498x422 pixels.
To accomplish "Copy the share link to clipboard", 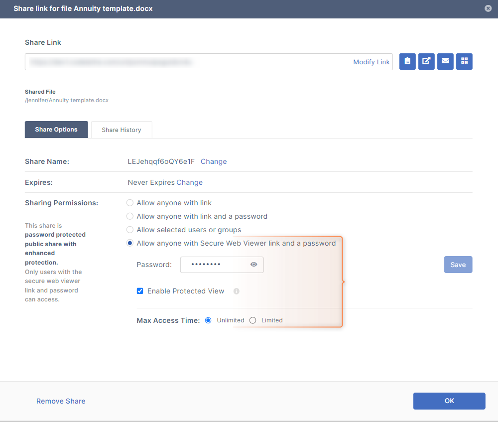I will tap(407, 61).
